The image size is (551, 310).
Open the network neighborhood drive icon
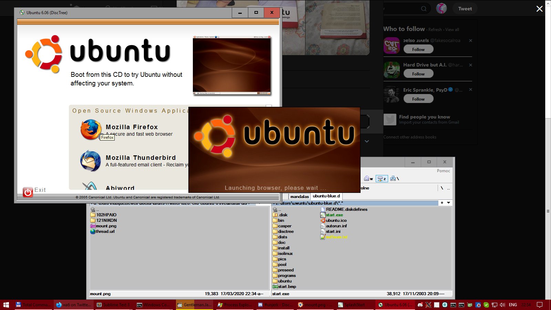tap(394, 178)
